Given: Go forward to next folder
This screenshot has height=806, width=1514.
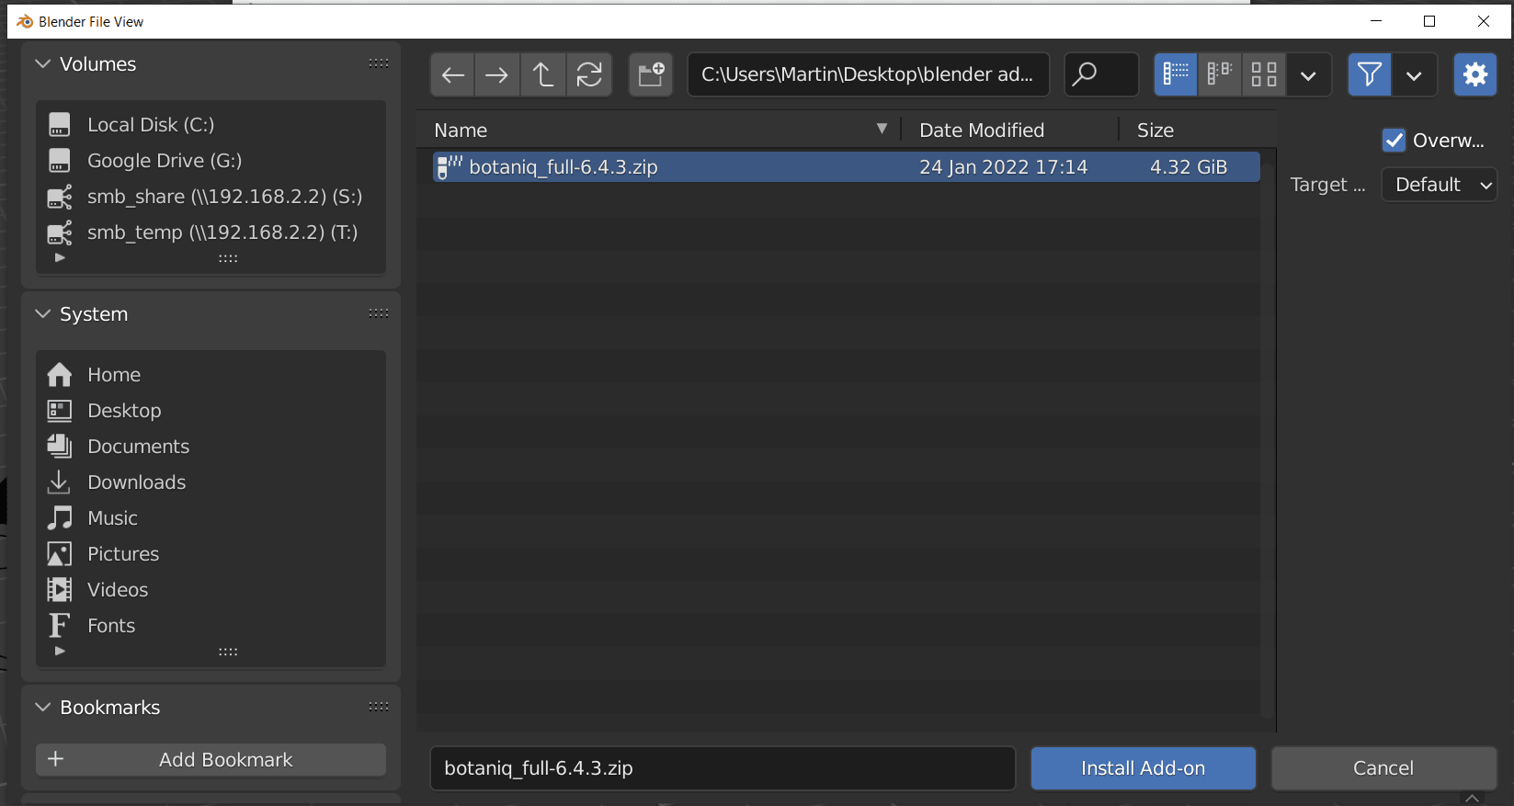Looking at the screenshot, I should click(x=496, y=74).
